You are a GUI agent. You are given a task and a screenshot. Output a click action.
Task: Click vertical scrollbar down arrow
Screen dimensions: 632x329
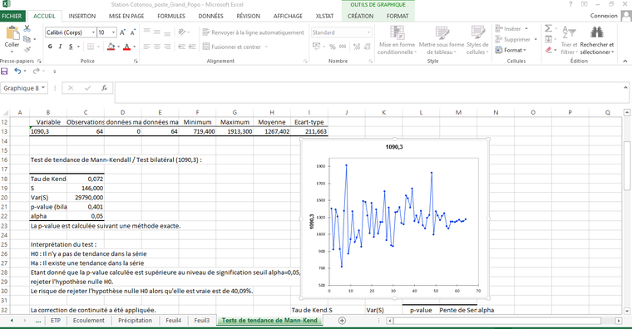pos(627,311)
